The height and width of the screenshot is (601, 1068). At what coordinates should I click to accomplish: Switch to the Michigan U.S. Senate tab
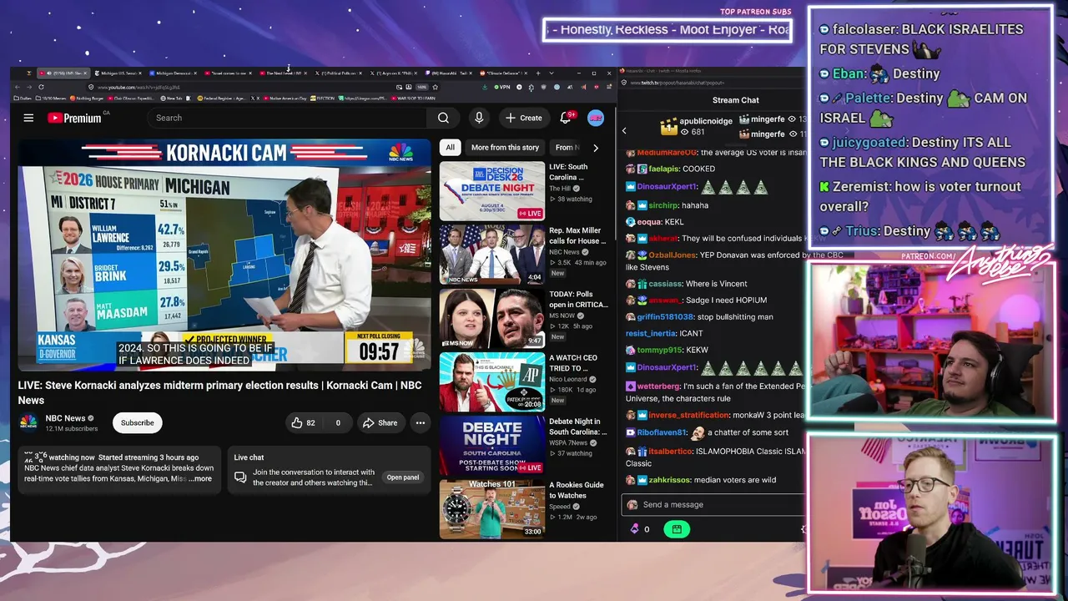117,73
